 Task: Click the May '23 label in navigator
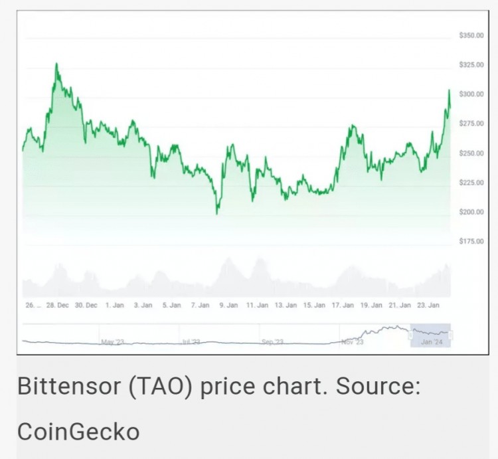(112, 342)
